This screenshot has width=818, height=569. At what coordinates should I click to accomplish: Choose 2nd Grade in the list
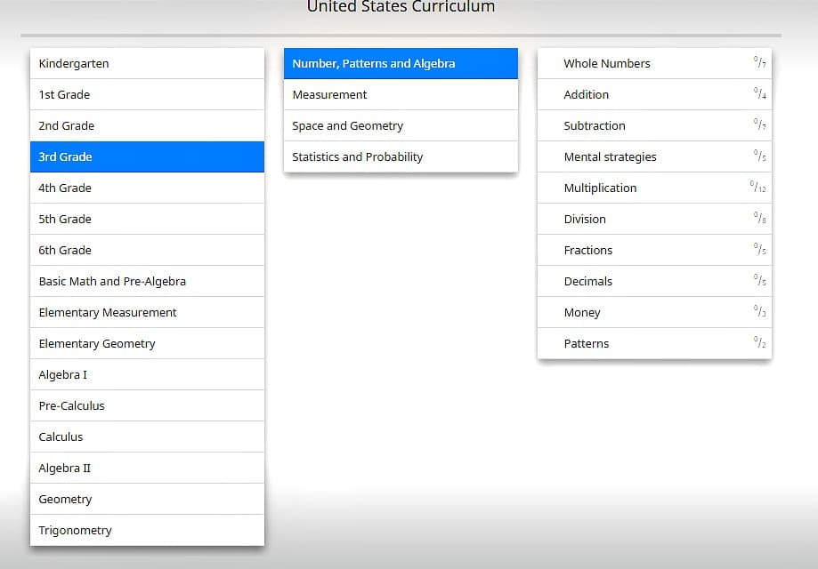147,125
